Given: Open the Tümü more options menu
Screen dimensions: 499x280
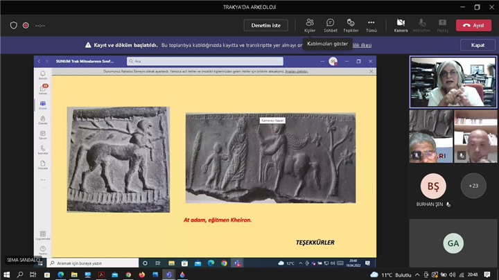Looking at the screenshot, I should [x=371, y=26].
